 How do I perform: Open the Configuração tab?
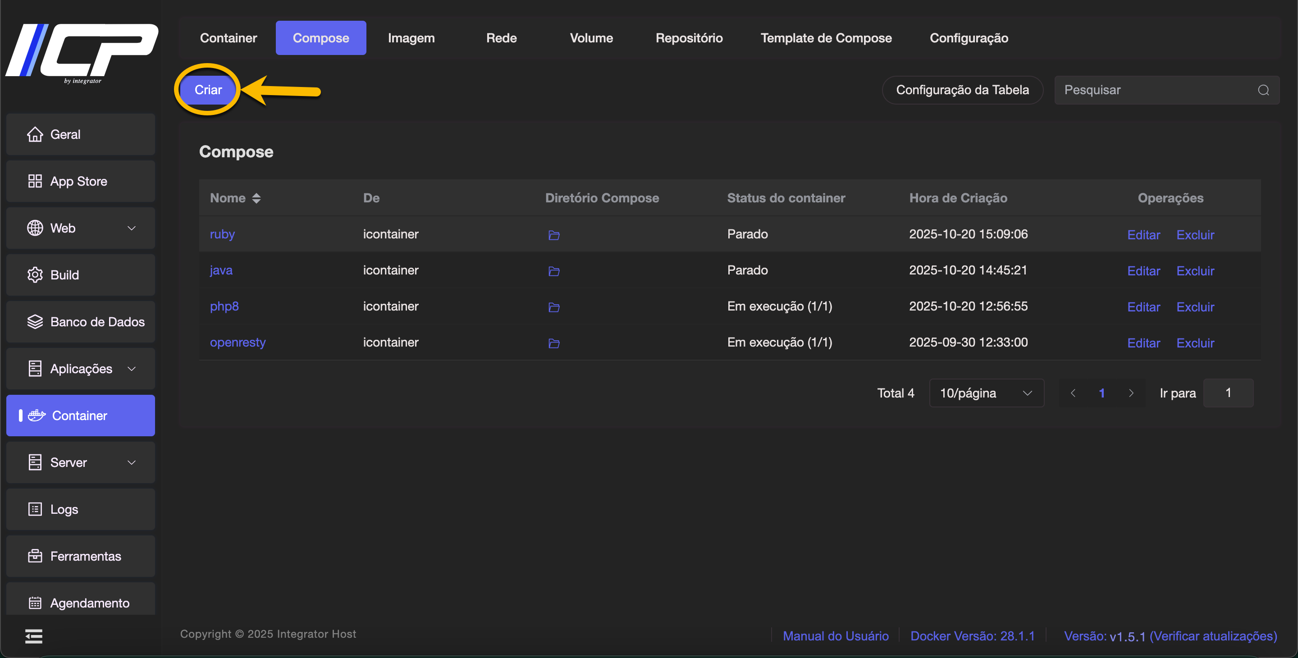click(969, 38)
